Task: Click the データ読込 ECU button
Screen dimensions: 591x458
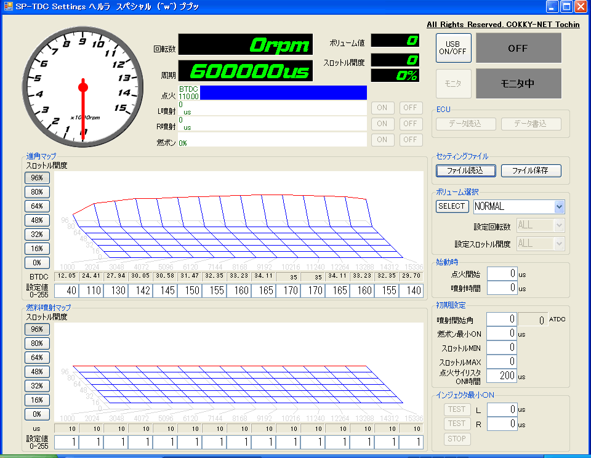Action: 465,124
